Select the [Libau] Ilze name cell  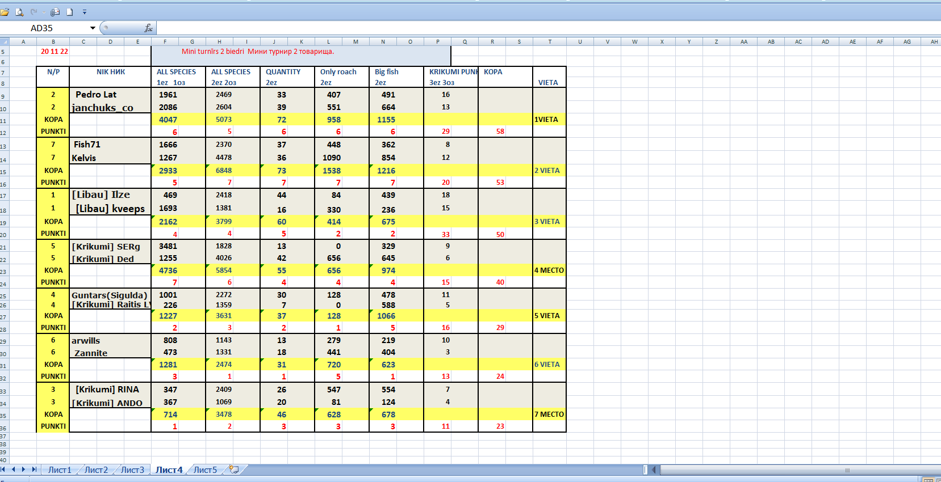tap(110, 195)
